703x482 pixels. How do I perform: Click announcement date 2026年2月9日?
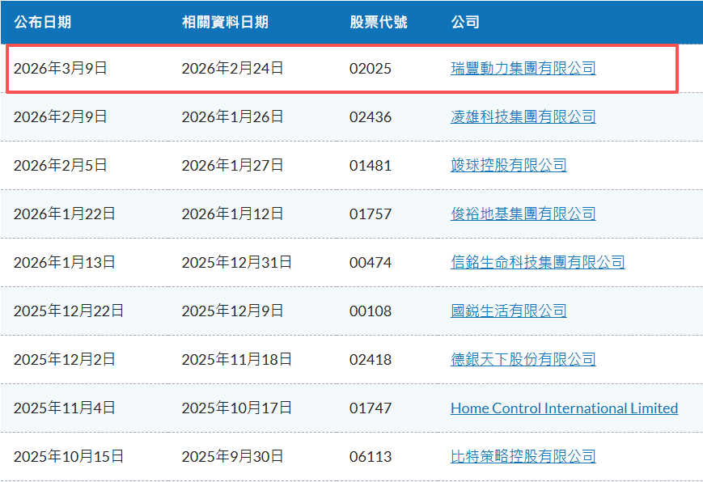[60, 116]
